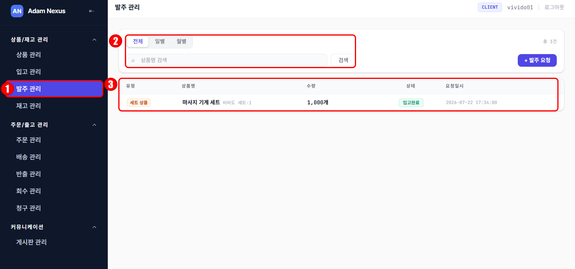Collapse the 커뮤니케이션 section
Image resolution: width=575 pixels, height=269 pixels.
coord(94,227)
